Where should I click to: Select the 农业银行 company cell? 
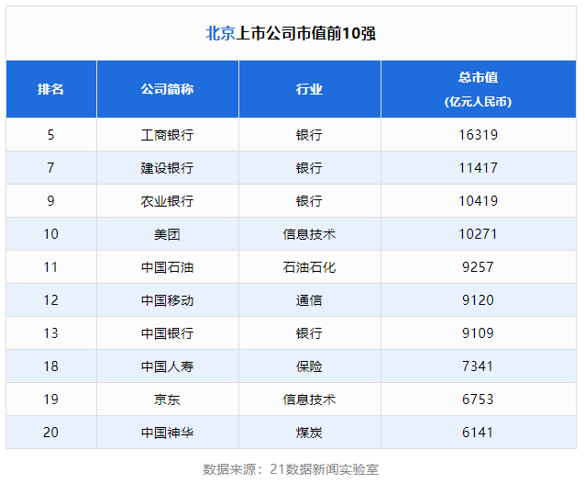[167, 201]
